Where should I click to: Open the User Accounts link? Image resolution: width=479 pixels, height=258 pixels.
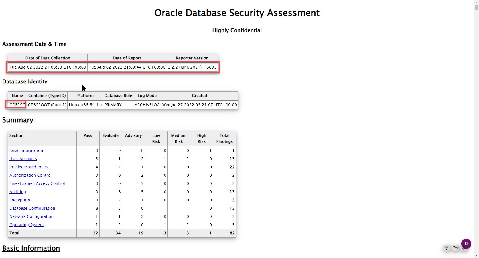[23, 159]
